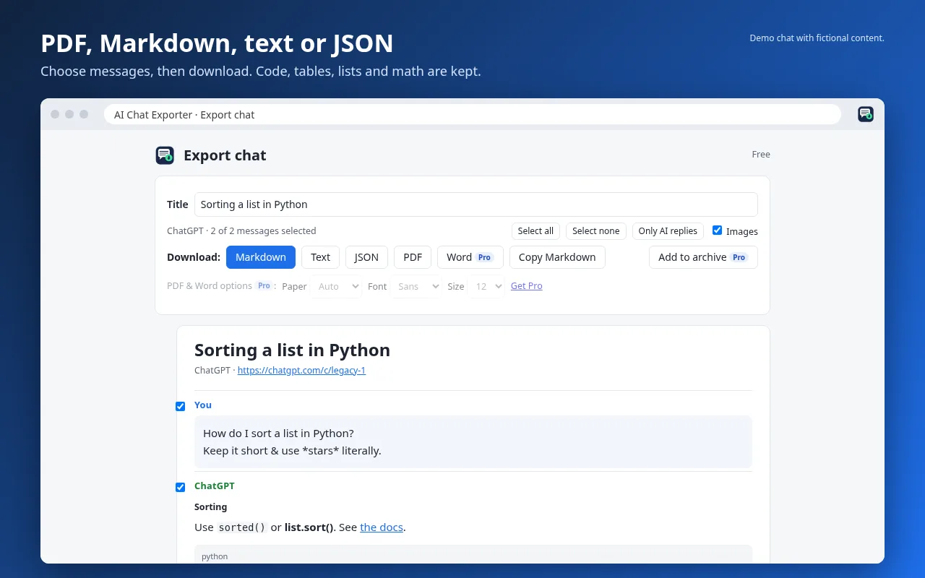Click the AI Chat Exporter extension icon in browser bar
This screenshot has width=925, height=578.
(x=866, y=114)
